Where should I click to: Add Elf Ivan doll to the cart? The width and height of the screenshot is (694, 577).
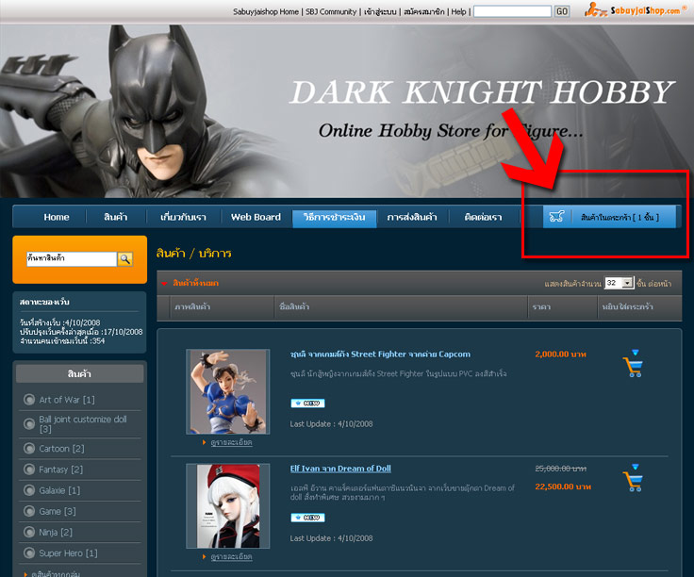(x=633, y=478)
